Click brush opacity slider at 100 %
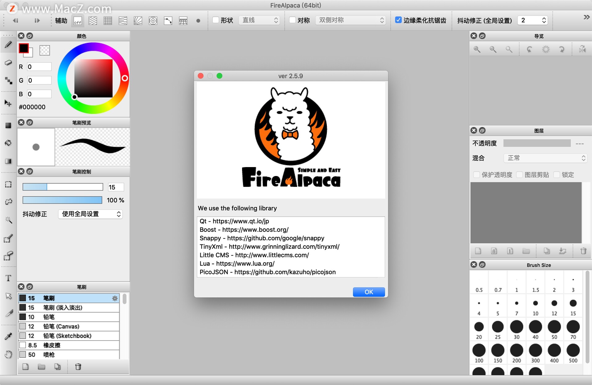Image resolution: width=592 pixels, height=385 pixels. click(x=62, y=200)
